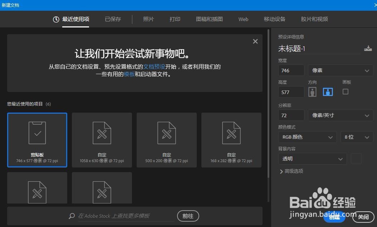The height and width of the screenshot is (227, 377).
Task: Switch to 图稿和插图 tab
Action: (x=209, y=19)
